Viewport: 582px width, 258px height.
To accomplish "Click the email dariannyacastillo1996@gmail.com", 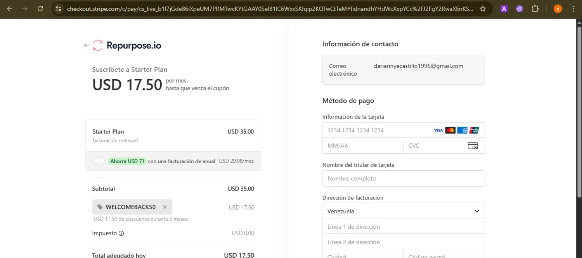I will click(418, 66).
